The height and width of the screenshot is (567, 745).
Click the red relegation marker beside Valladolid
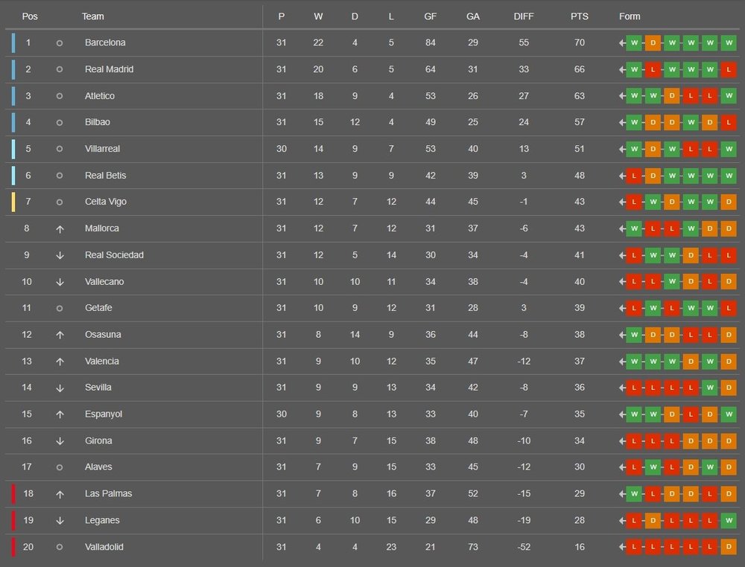pos(13,547)
